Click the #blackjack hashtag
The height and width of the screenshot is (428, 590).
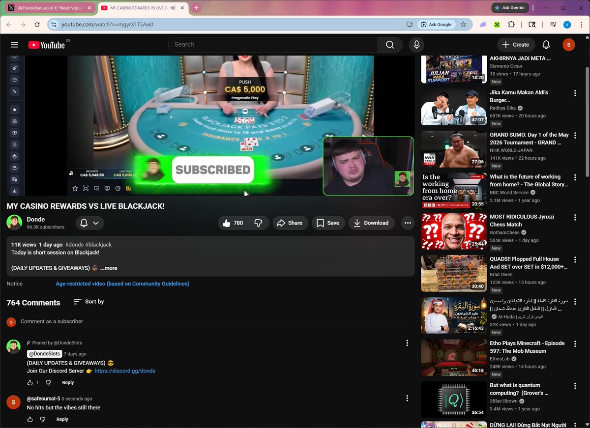point(98,245)
